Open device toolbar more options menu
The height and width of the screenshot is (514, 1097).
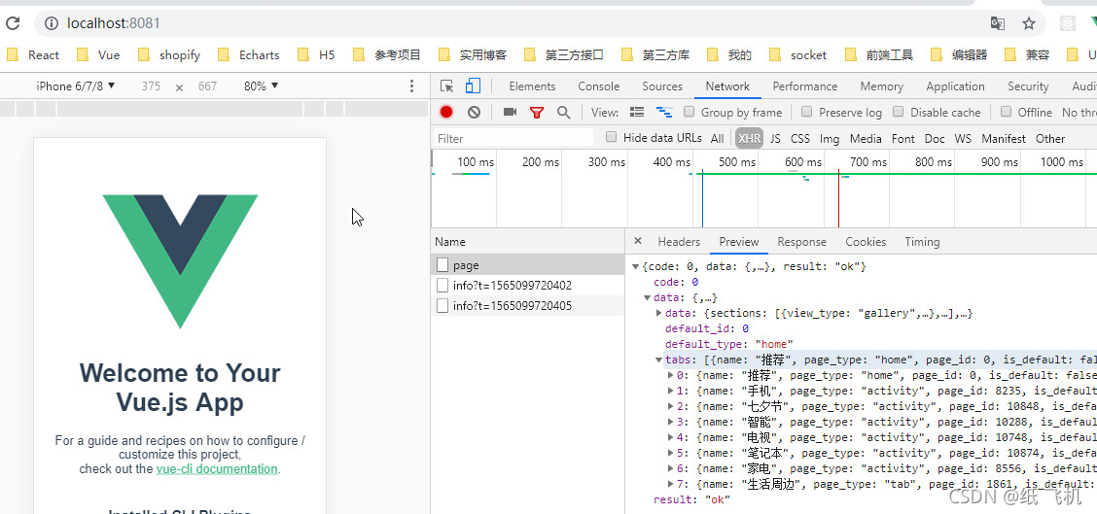411,86
